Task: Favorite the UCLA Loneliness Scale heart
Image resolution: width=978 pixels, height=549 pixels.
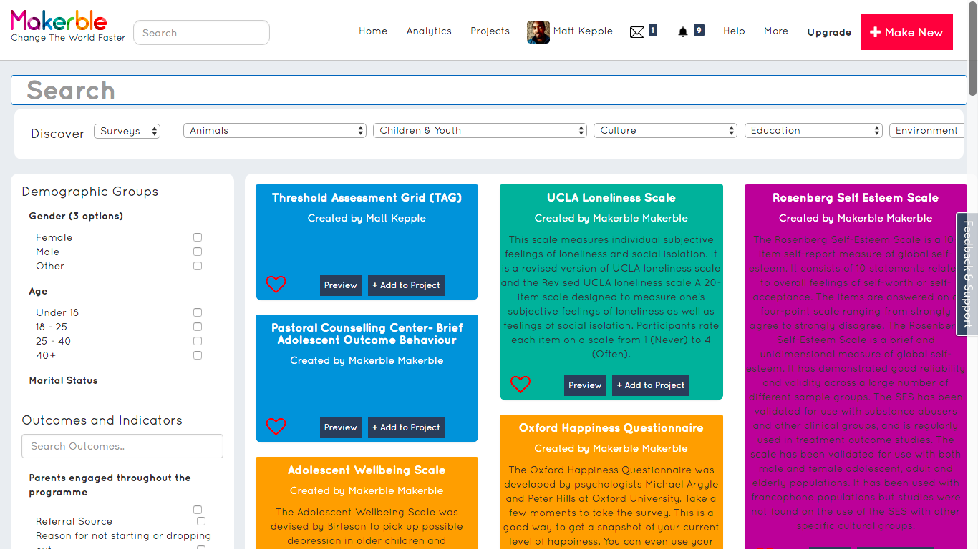Action: (x=521, y=385)
